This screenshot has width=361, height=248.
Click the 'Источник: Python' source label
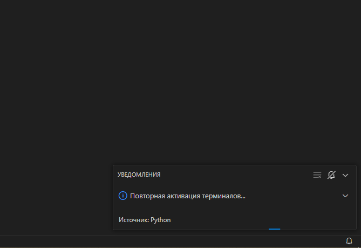coord(145,220)
